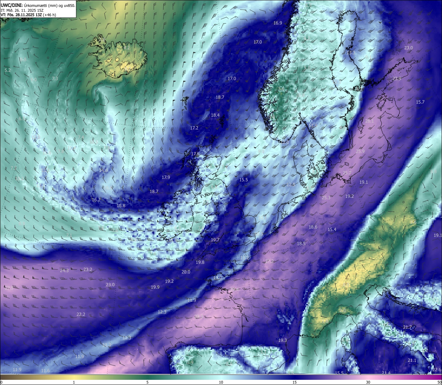Click the 19.8 value near Cornwall
Image resolution: width=442 pixels, height=385 pixels.
(200, 262)
